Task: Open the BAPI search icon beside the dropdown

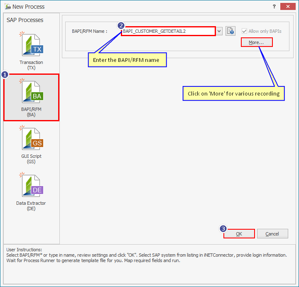Action: click(230, 31)
